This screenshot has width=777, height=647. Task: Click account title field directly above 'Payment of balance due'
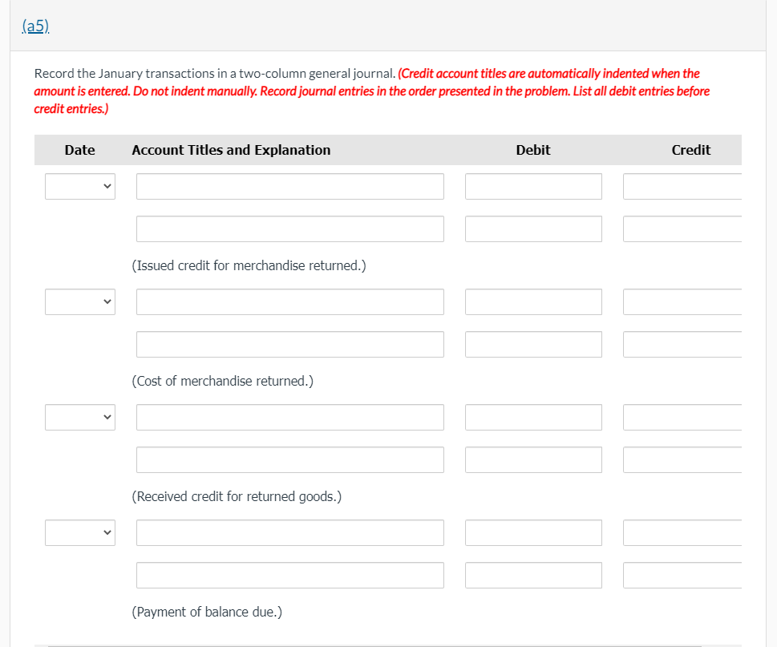click(290, 575)
